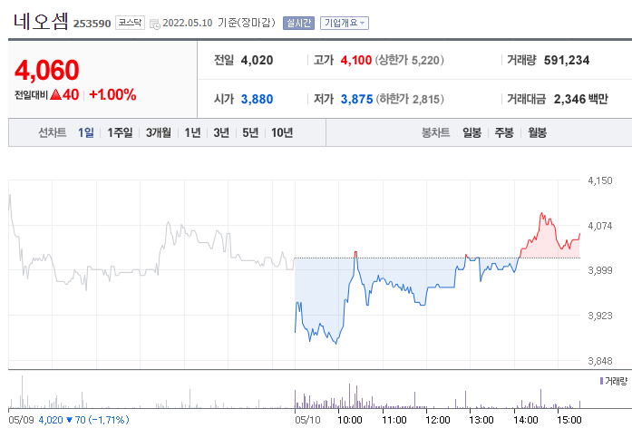Click the 4,074 price axis label
Screen dimensions: 632x438
[x=599, y=226]
